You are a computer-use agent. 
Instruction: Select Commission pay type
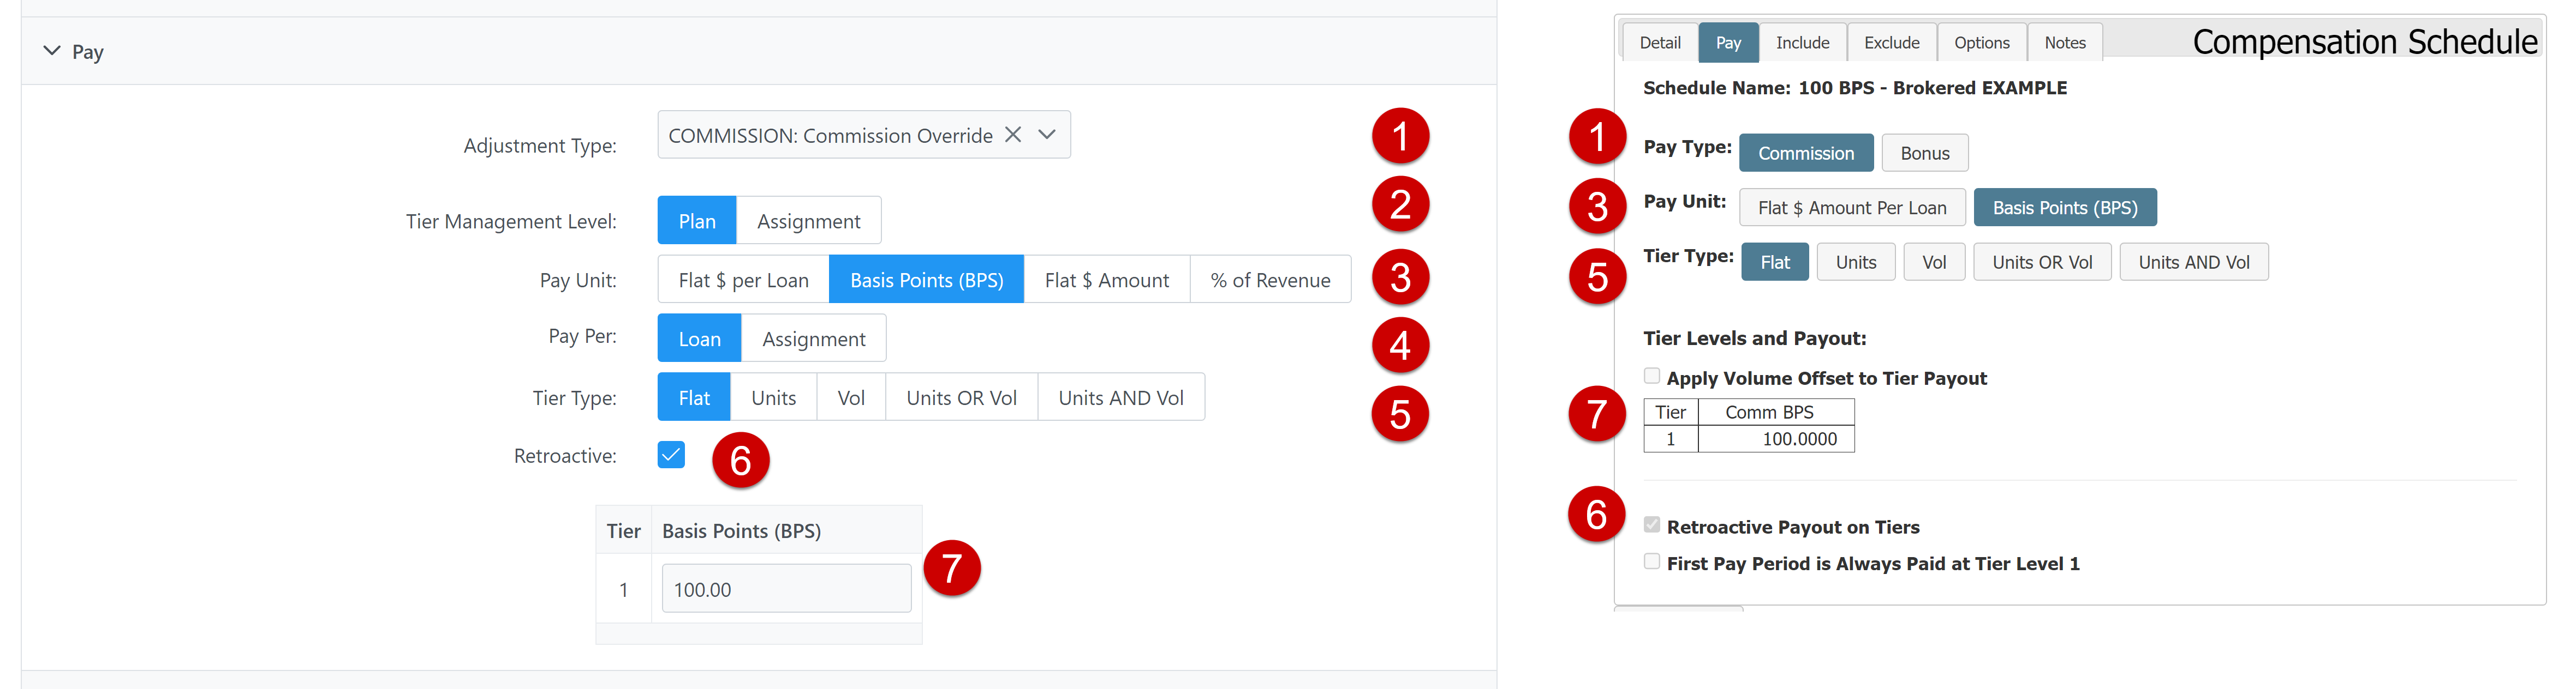click(1806, 153)
